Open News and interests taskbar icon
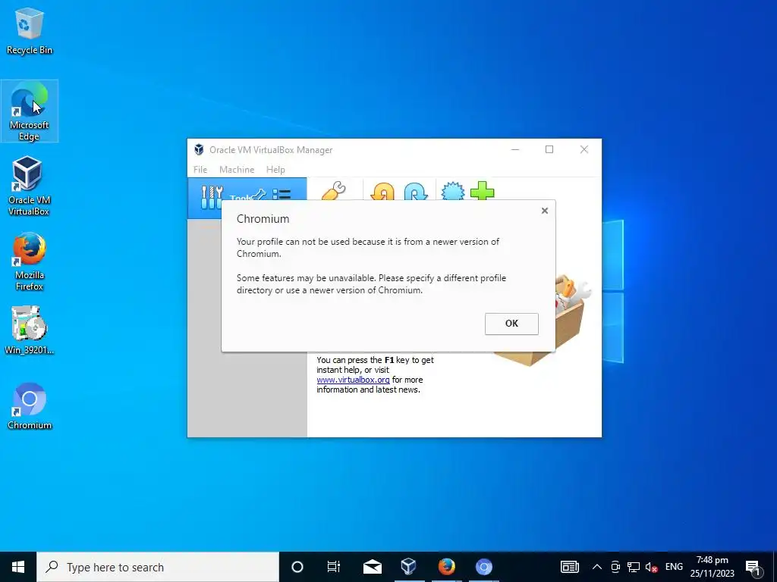 tap(569, 567)
